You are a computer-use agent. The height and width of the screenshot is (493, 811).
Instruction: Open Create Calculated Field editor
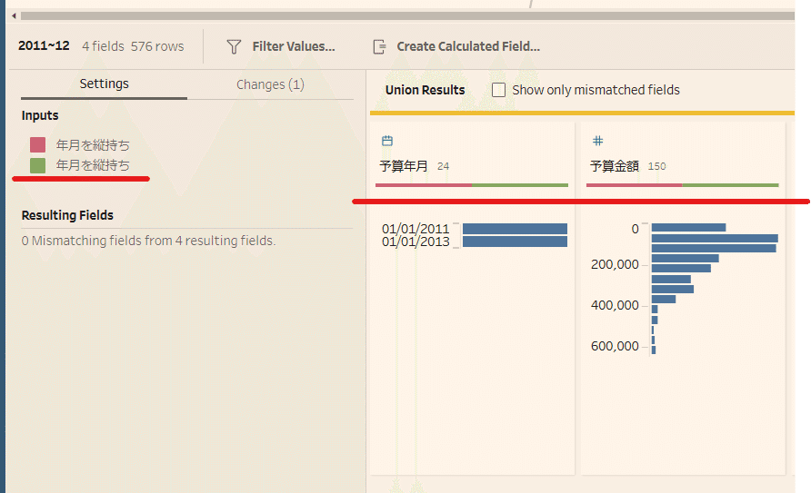point(468,46)
